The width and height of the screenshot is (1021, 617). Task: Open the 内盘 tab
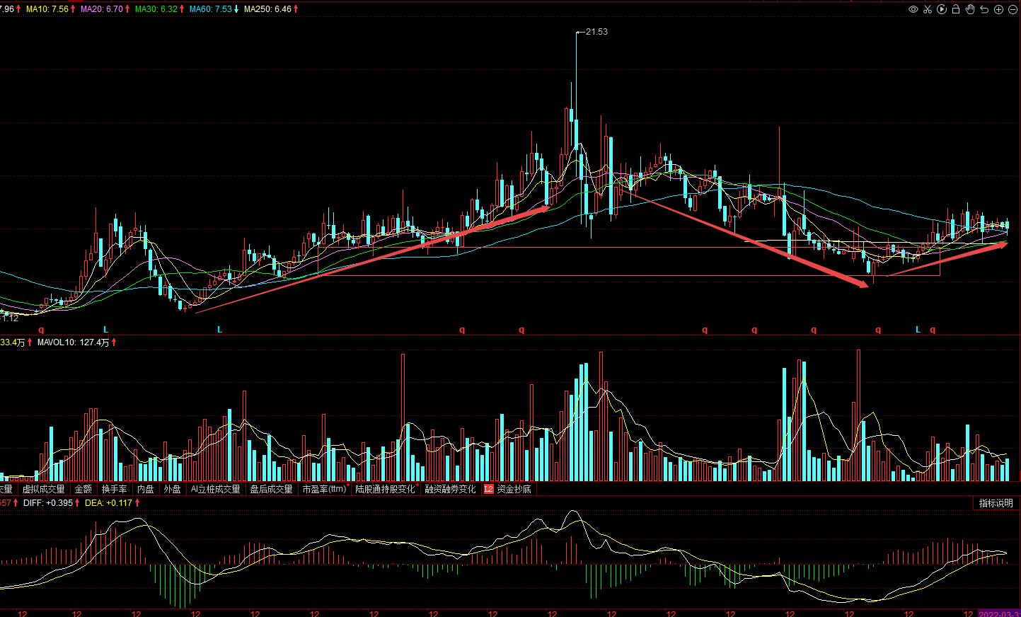tap(145, 489)
